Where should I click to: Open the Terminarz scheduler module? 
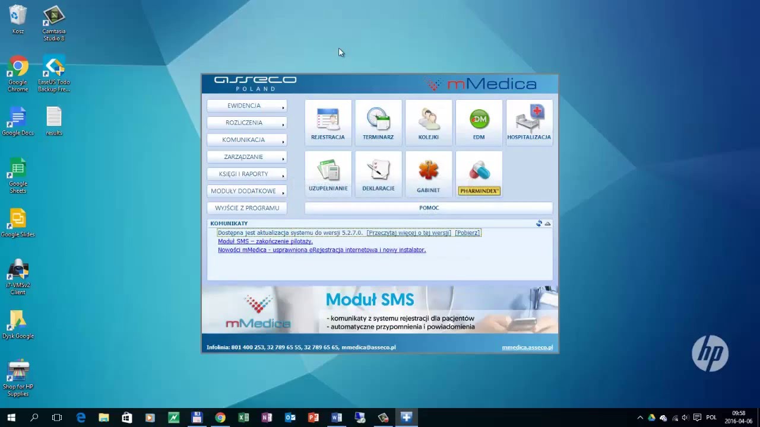(378, 123)
